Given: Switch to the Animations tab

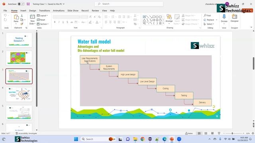Looking at the screenshot, I should (x=59, y=11).
